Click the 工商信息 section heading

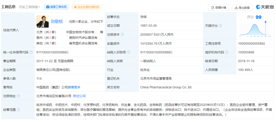point(9,7)
